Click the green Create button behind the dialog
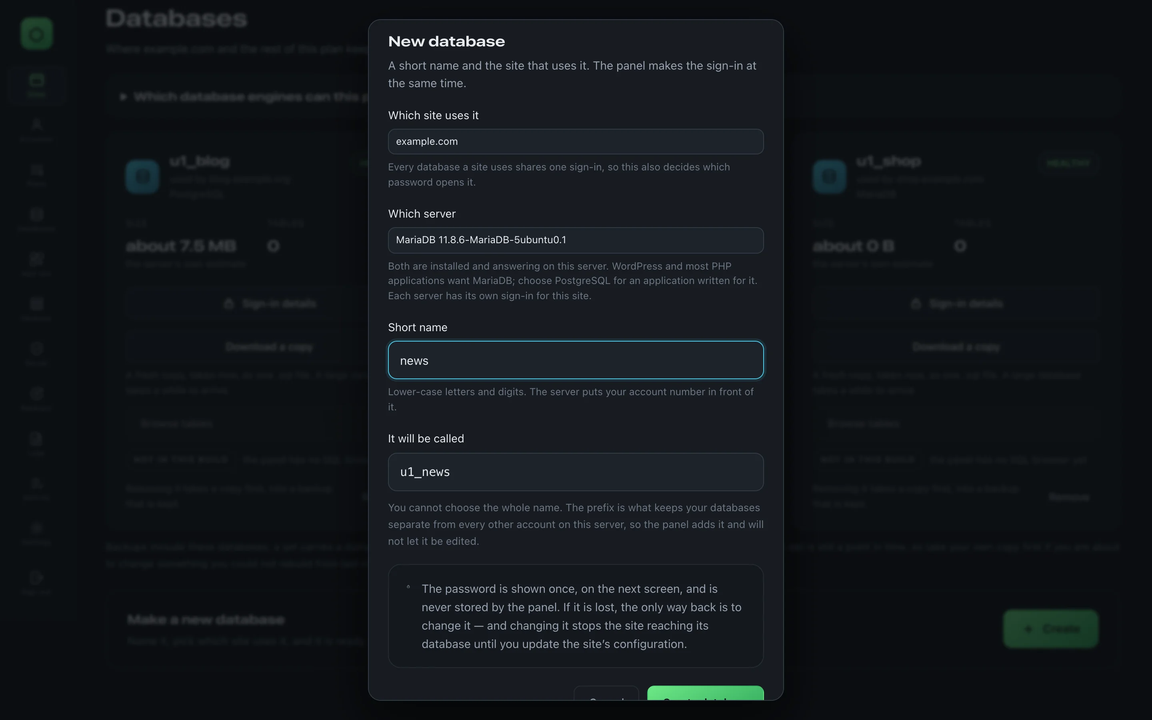Viewport: 1152px width, 720px height. tap(1051, 628)
